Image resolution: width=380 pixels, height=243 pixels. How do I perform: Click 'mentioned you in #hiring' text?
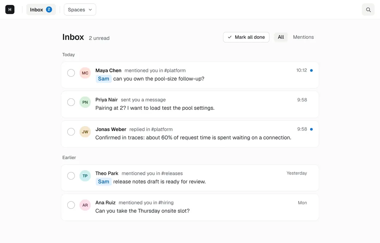coord(146,203)
